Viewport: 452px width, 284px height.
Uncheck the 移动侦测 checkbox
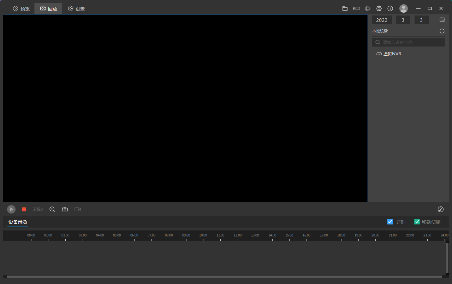click(x=417, y=222)
